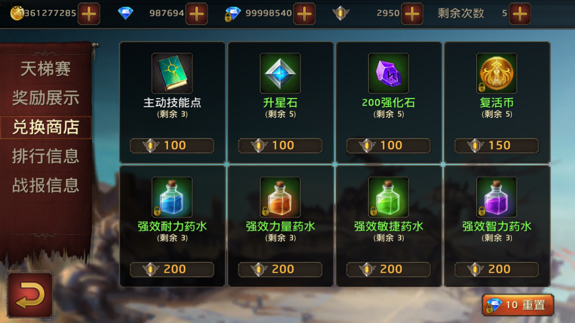
Task: Open the 战报信息 menu item
Action: pyautogui.click(x=45, y=185)
